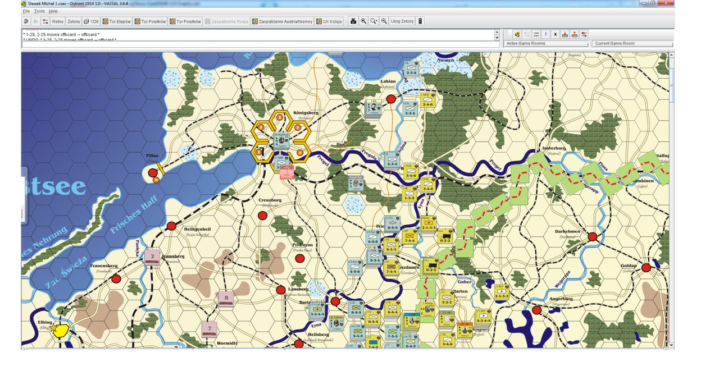Click the red town marker at Labiau
The image size is (719, 389).
click(391, 99)
